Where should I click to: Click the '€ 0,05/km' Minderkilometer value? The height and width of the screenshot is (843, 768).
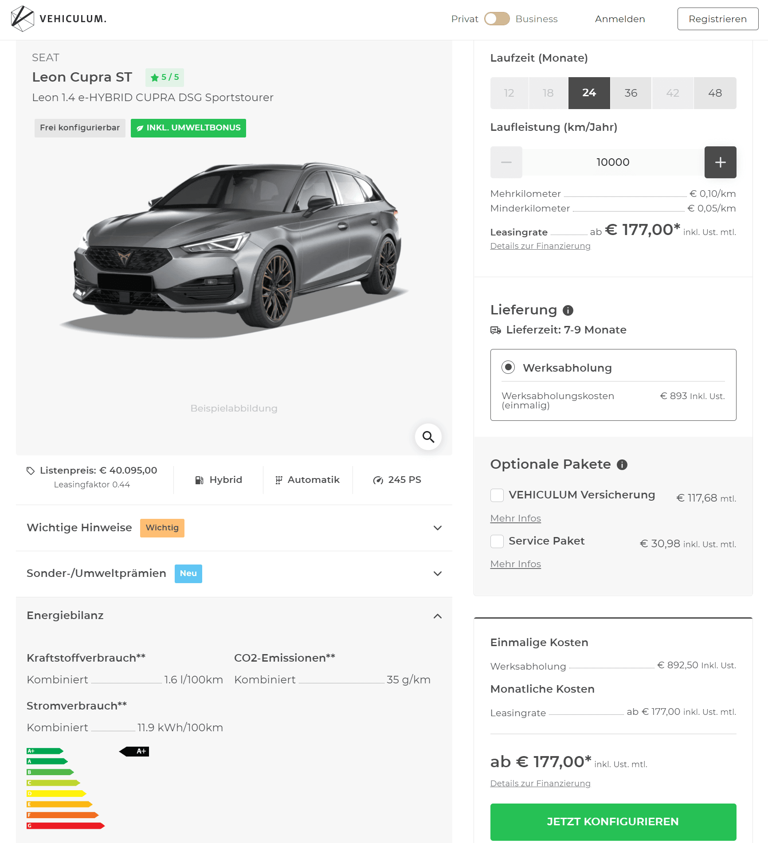[712, 208]
